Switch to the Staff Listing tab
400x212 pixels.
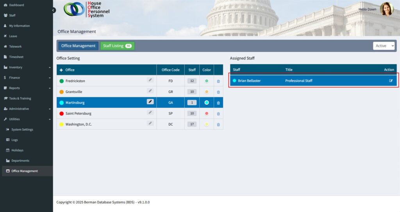point(117,46)
